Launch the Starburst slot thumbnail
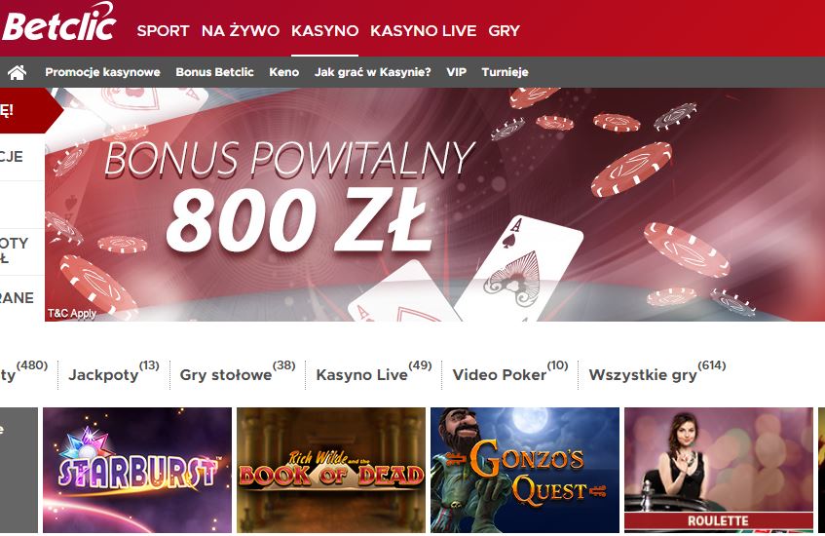825x536 pixels. [137, 470]
